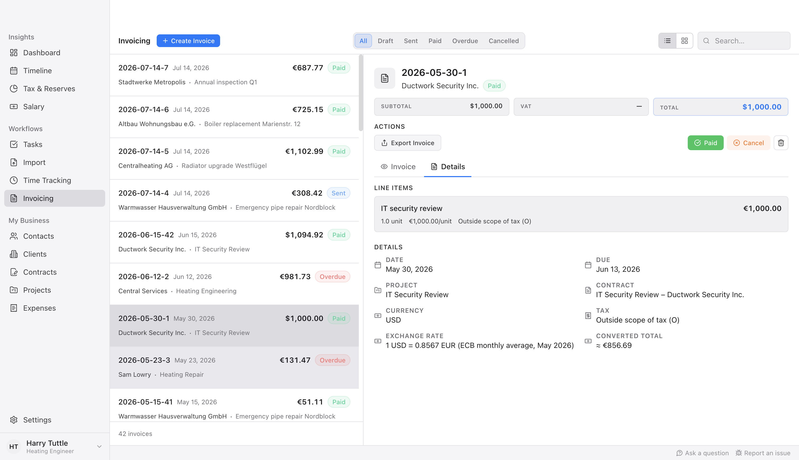
Task: Open Settings gear
Action: (13, 420)
